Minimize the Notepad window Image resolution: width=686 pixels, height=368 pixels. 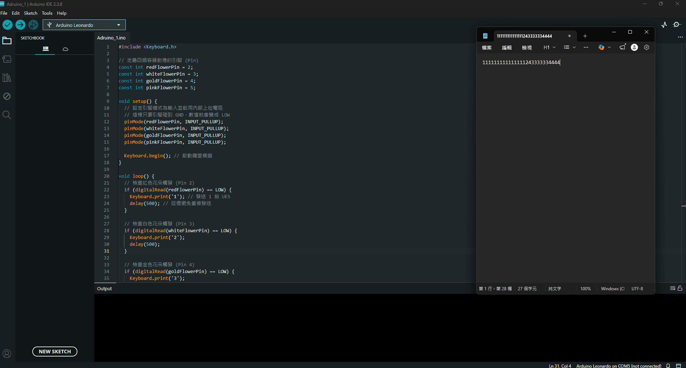point(614,32)
